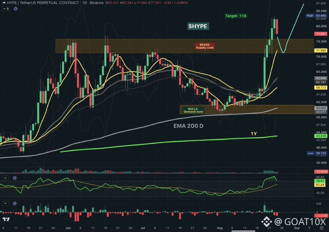The width and height of the screenshot is (329, 232).
Task: Select the 'BEARS Supply zone' label
Action: click(x=205, y=46)
